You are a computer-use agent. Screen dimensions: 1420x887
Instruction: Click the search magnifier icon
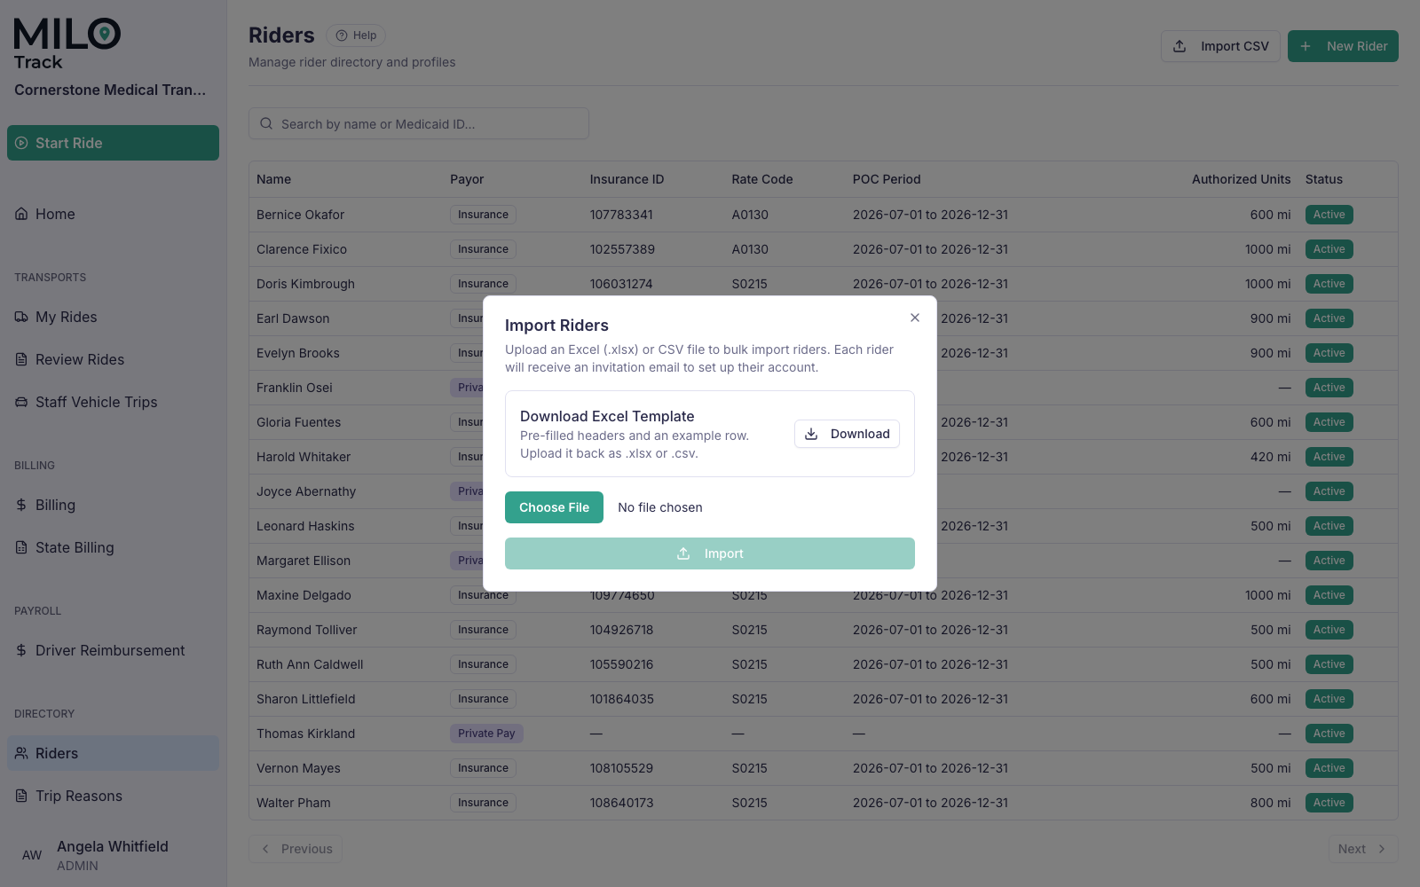coord(266,123)
